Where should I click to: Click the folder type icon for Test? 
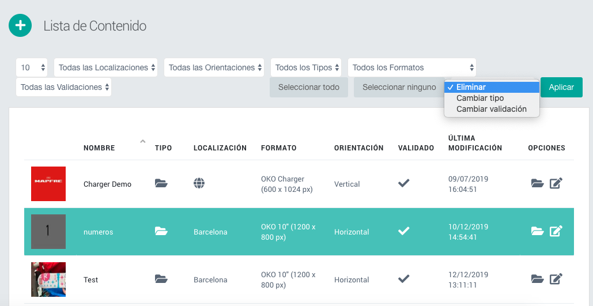[161, 279]
